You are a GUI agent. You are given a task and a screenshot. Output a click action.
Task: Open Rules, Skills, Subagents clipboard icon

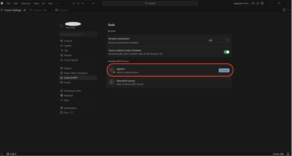(x=62, y=73)
